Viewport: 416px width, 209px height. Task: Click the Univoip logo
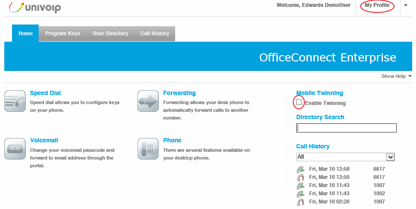point(35,7)
